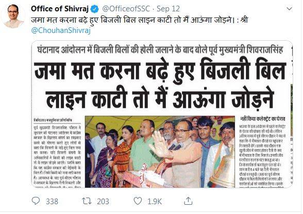Image resolution: width=303 pixels, height=214 pixels.
Task: Open the Office of Shivraj display name
Action: click(x=60, y=9)
